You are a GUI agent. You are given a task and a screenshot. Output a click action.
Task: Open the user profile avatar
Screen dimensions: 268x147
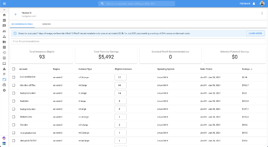[262, 3]
